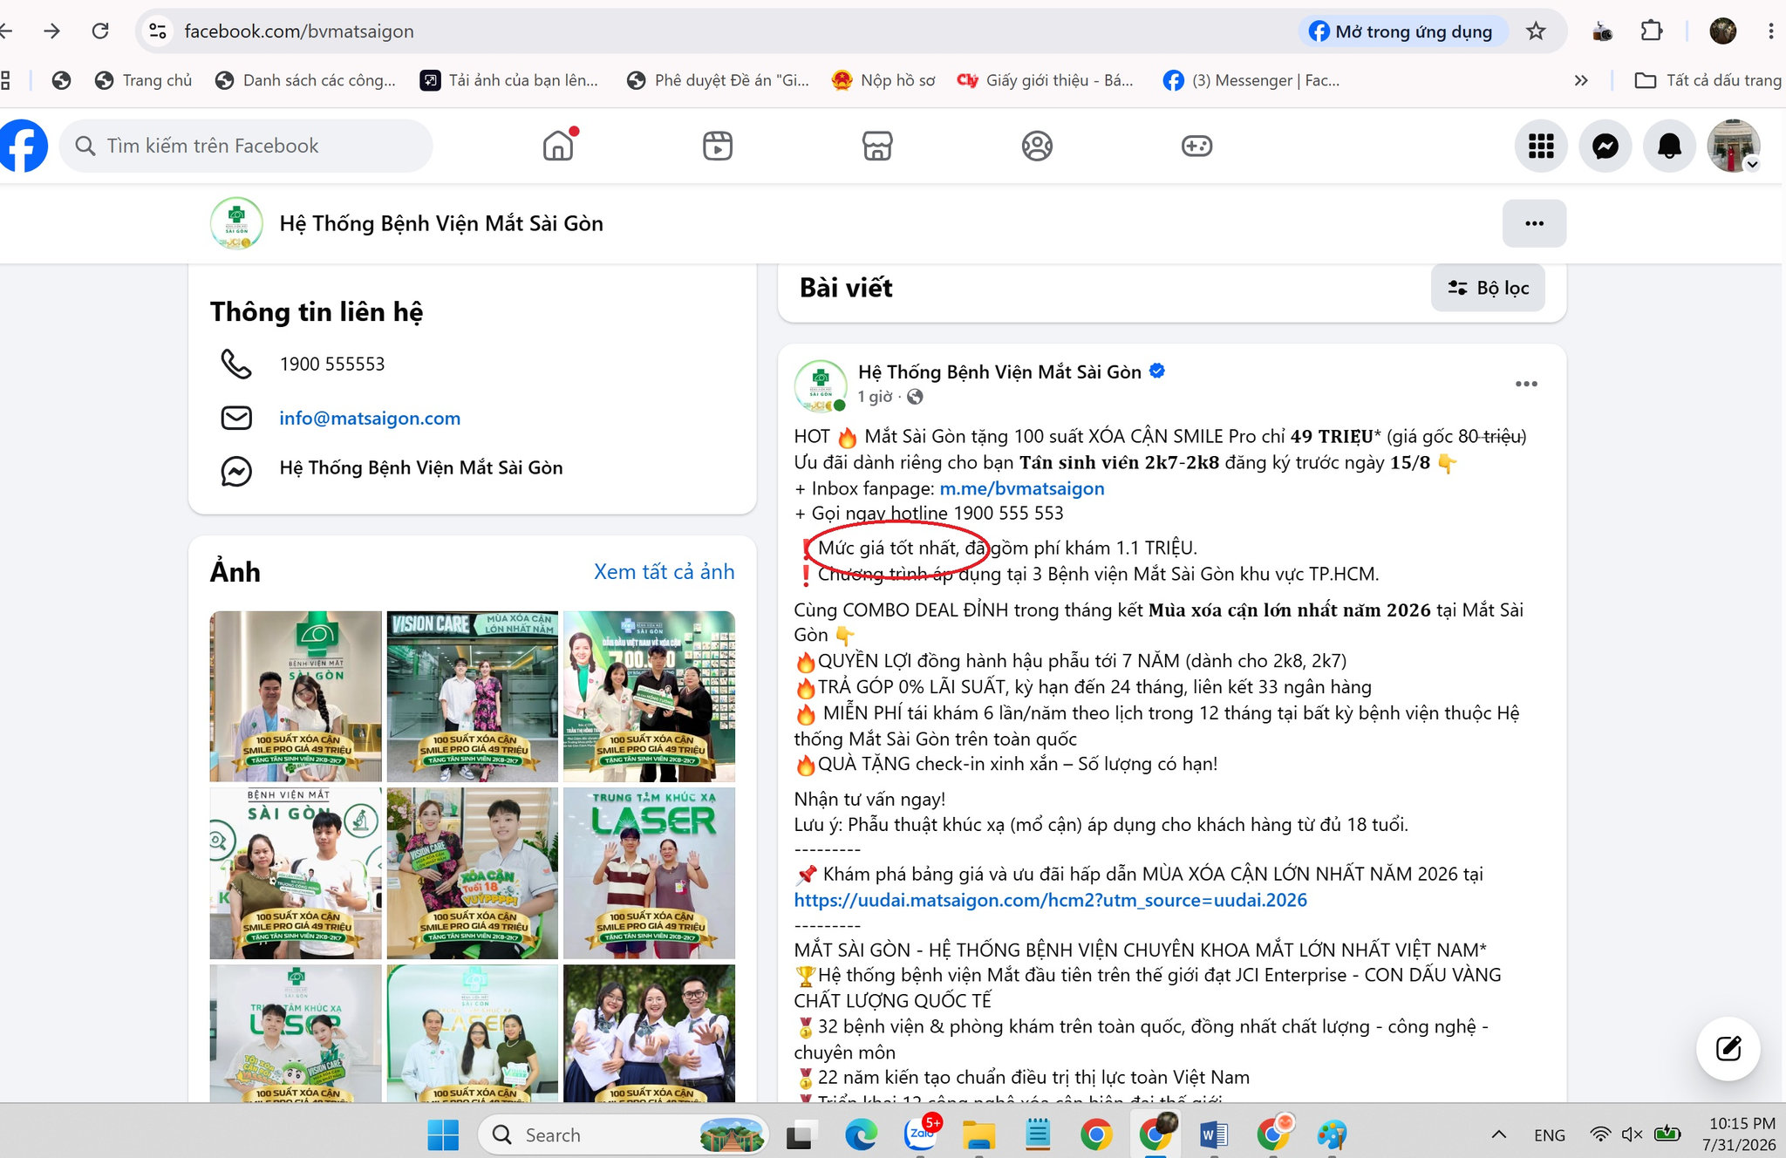Open Chrome three-dot menu
The height and width of the screenshot is (1158, 1786).
(1770, 31)
